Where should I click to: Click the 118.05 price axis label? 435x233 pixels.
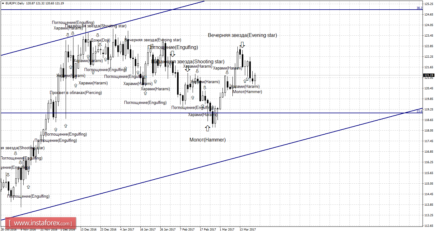pyautogui.click(x=428, y=131)
